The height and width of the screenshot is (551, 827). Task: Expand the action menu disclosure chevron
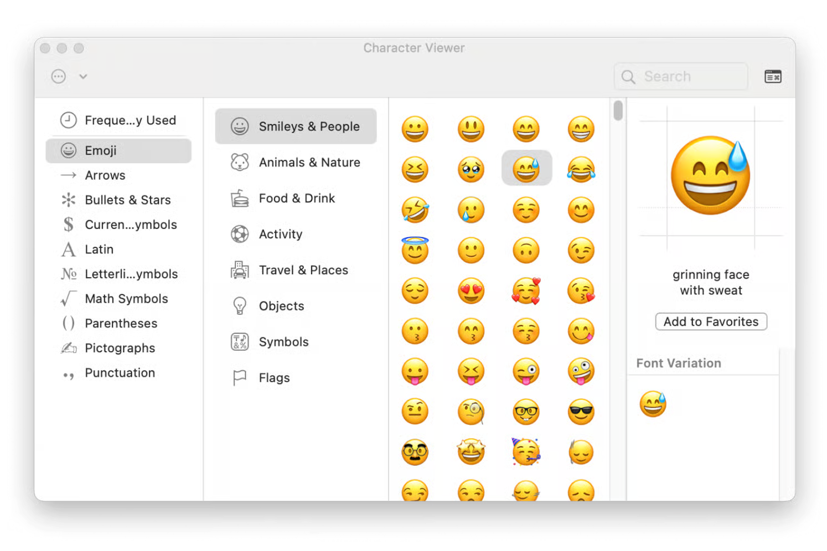[83, 76]
